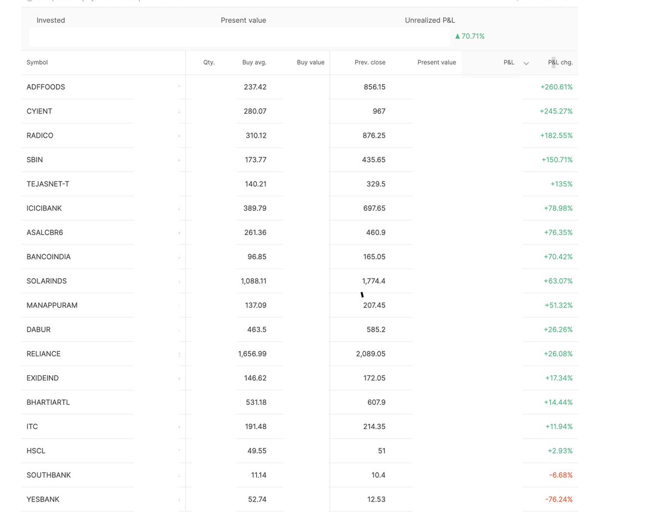
Task: Select the SOUTHBANK symbol
Action: click(x=49, y=476)
